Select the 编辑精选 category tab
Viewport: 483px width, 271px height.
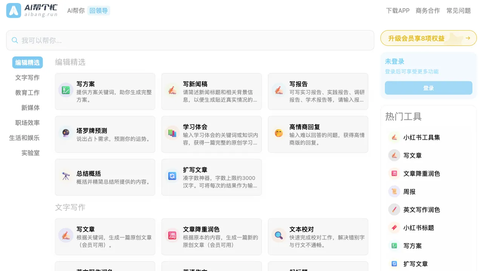(28, 62)
